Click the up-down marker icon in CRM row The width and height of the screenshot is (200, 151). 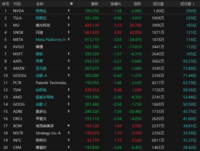pos(69,147)
